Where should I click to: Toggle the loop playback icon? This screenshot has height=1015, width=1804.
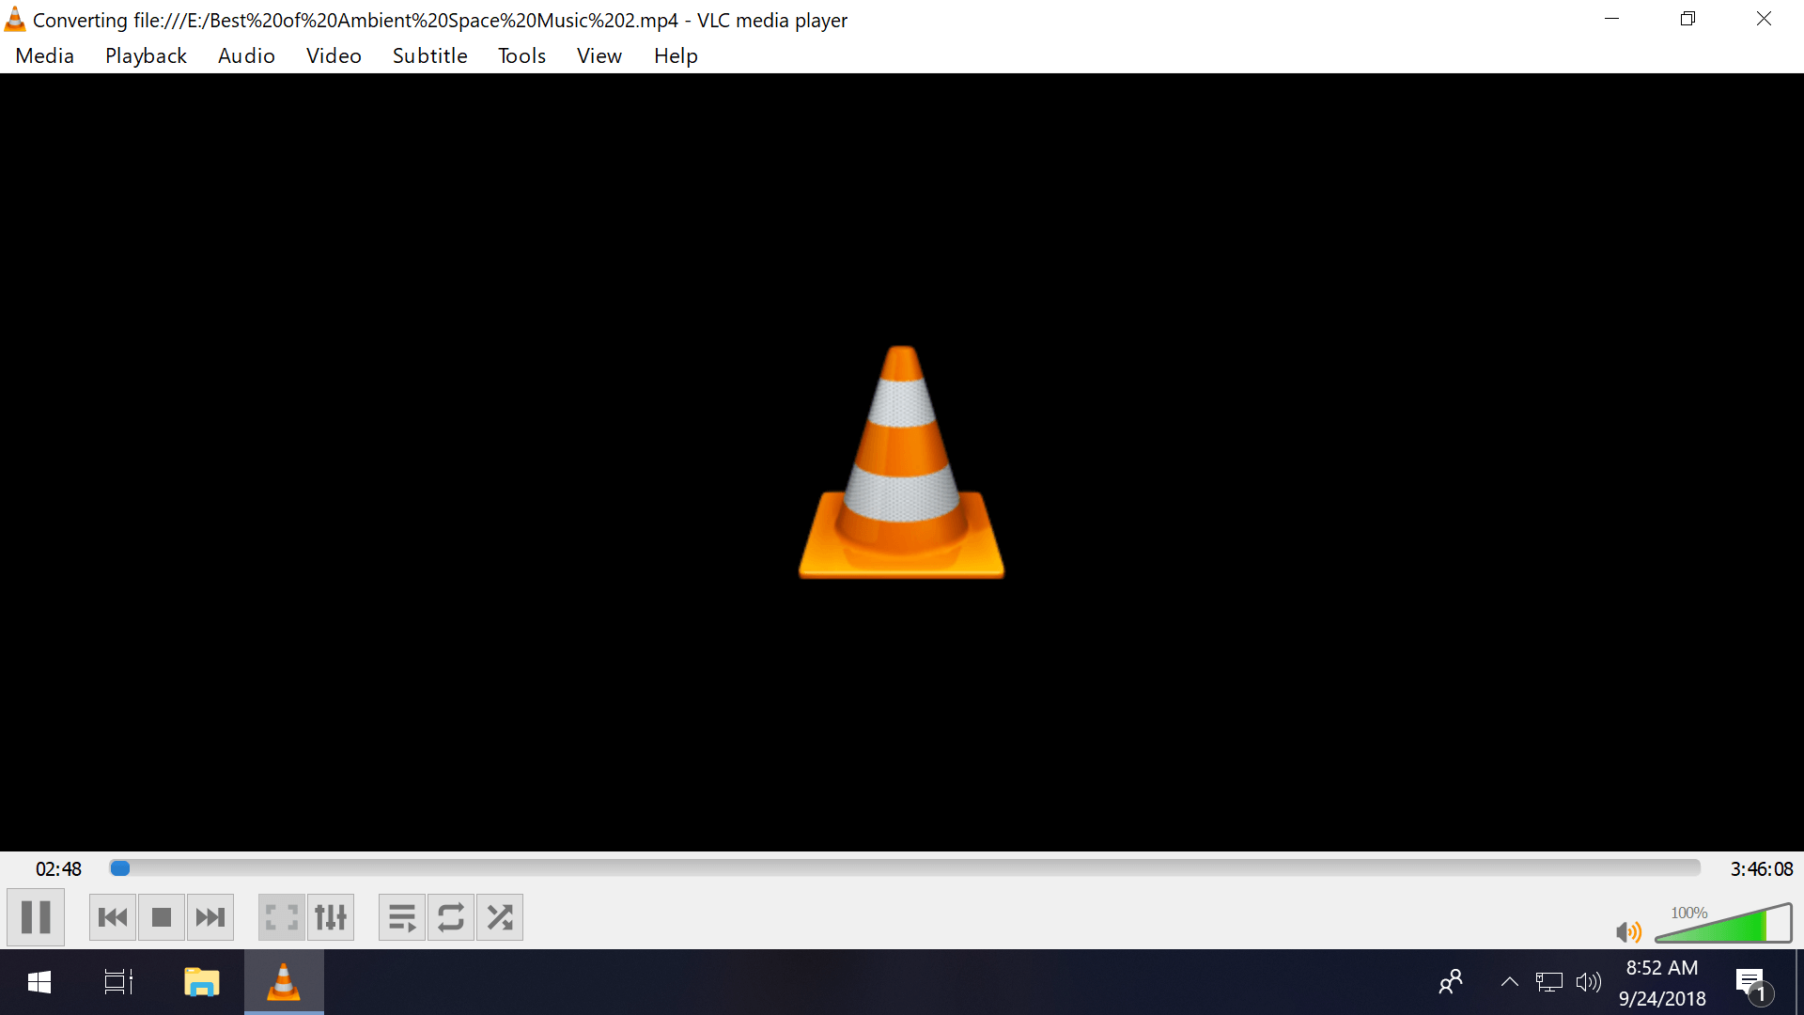coord(448,917)
